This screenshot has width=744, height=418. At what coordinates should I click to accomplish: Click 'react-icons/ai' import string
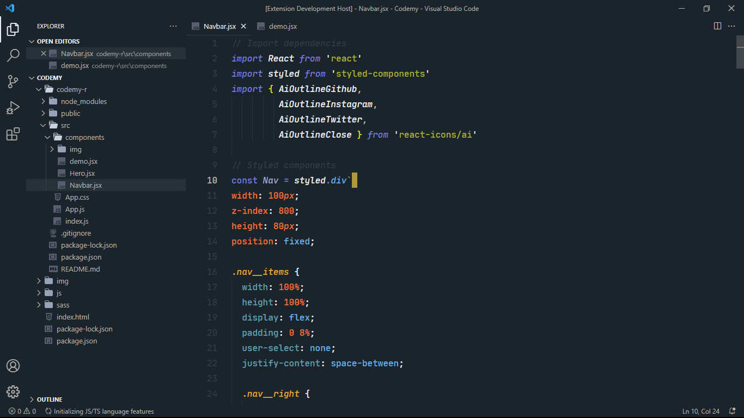click(x=435, y=134)
